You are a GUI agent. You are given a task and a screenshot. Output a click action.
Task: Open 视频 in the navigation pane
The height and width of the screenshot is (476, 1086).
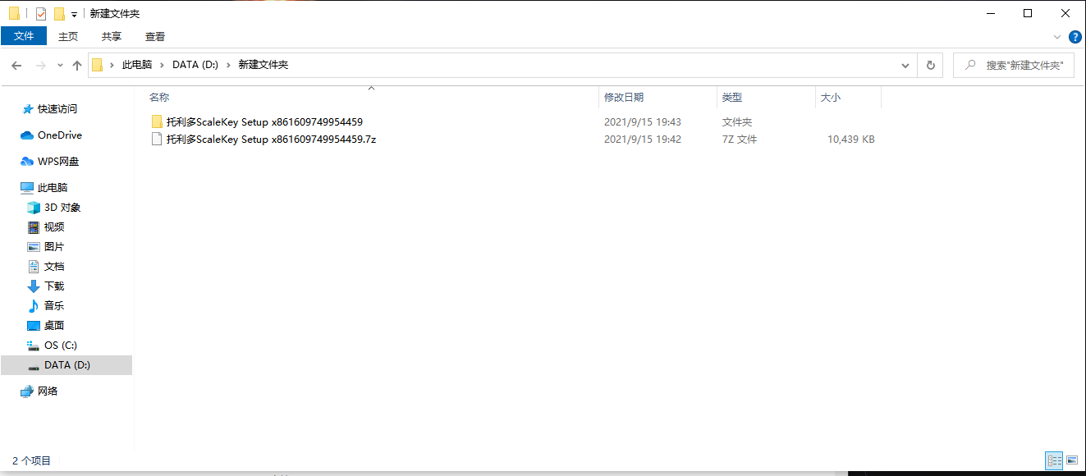54,227
